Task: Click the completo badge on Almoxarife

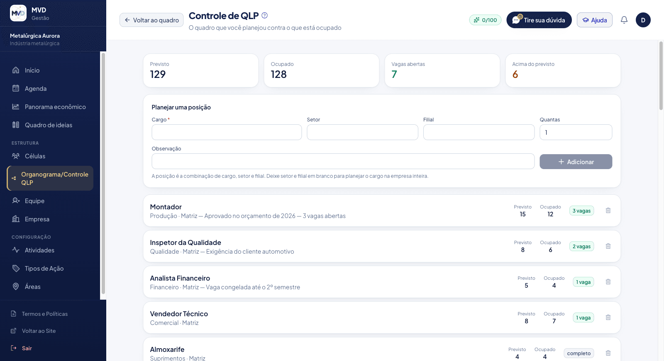Action: (x=579, y=353)
